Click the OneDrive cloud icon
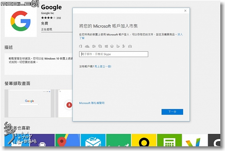This screenshot has width=225, height=151. (x=87, y=46)
